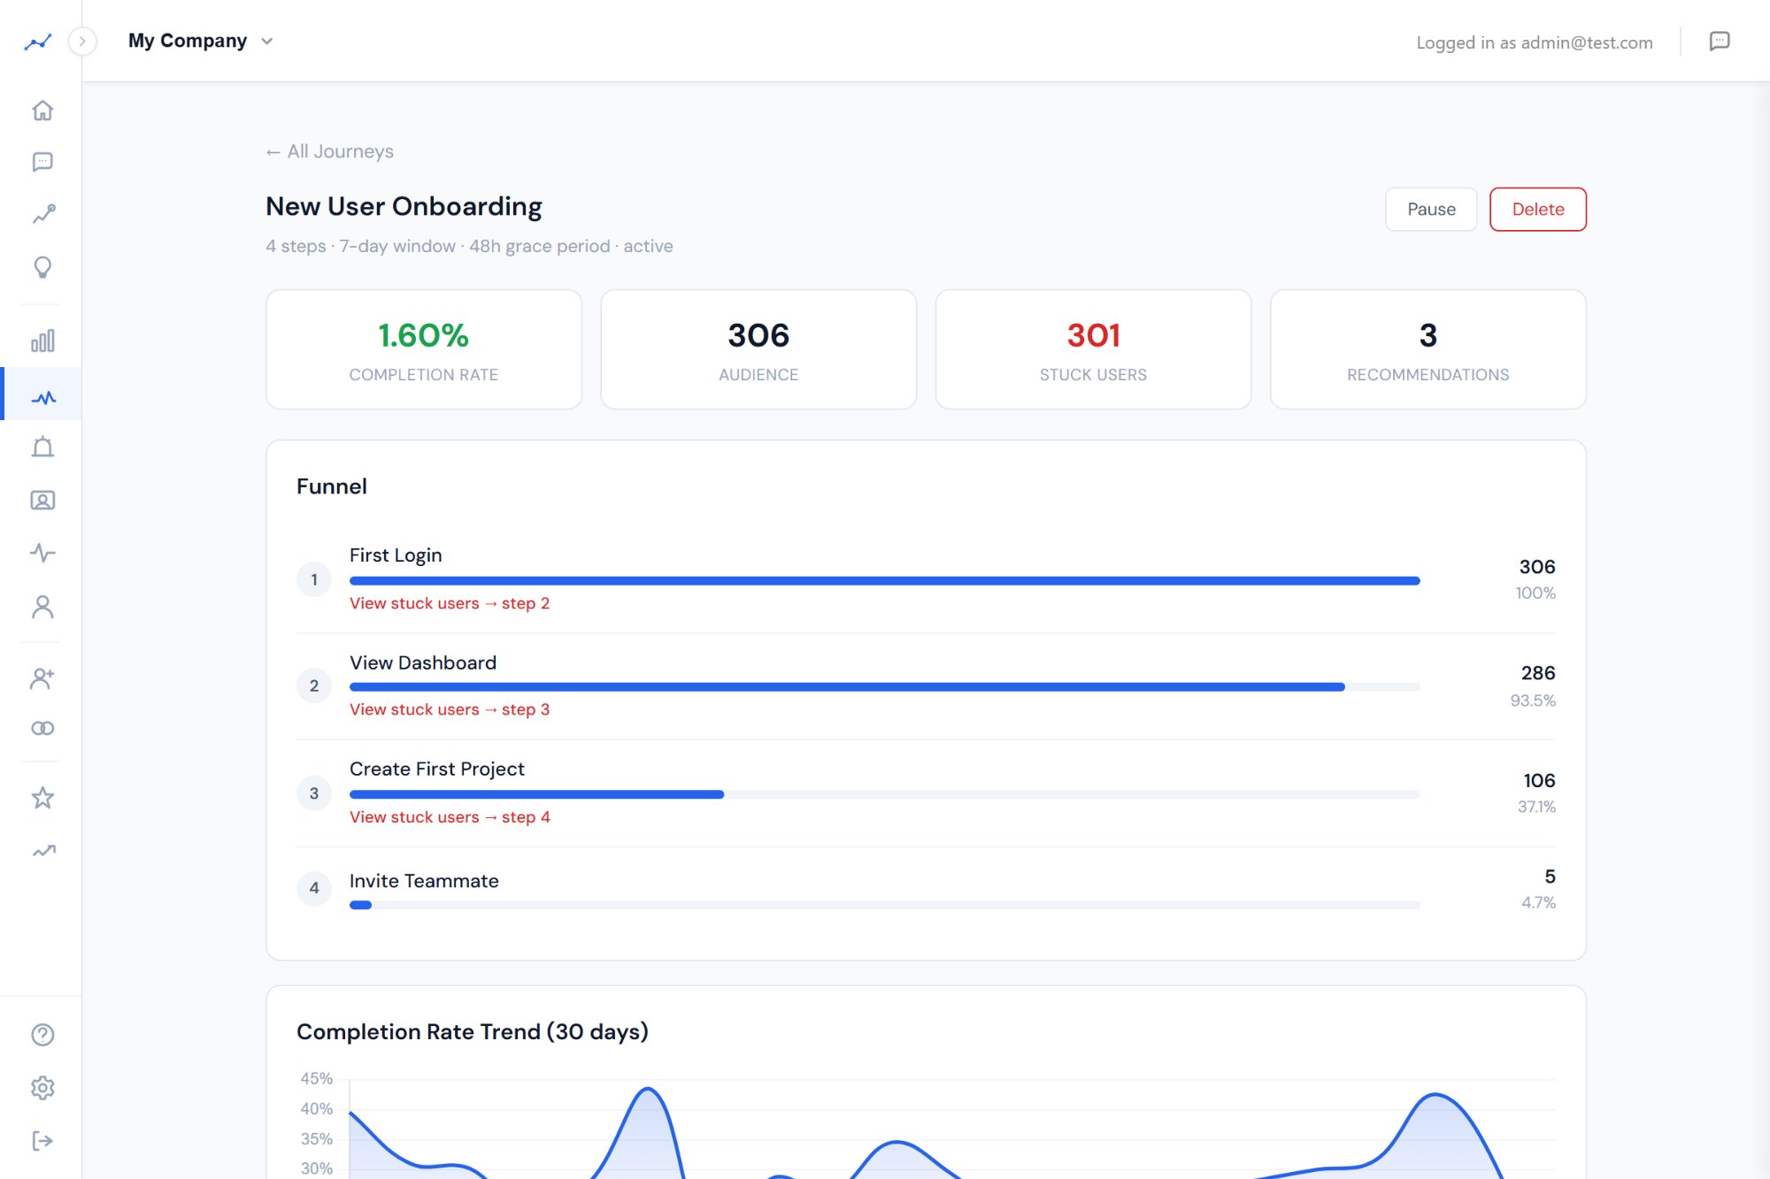This screenshot has width=1770, height=1179.
Task: Click the Invite Teammate step label
Action: (x=424, y=881)
